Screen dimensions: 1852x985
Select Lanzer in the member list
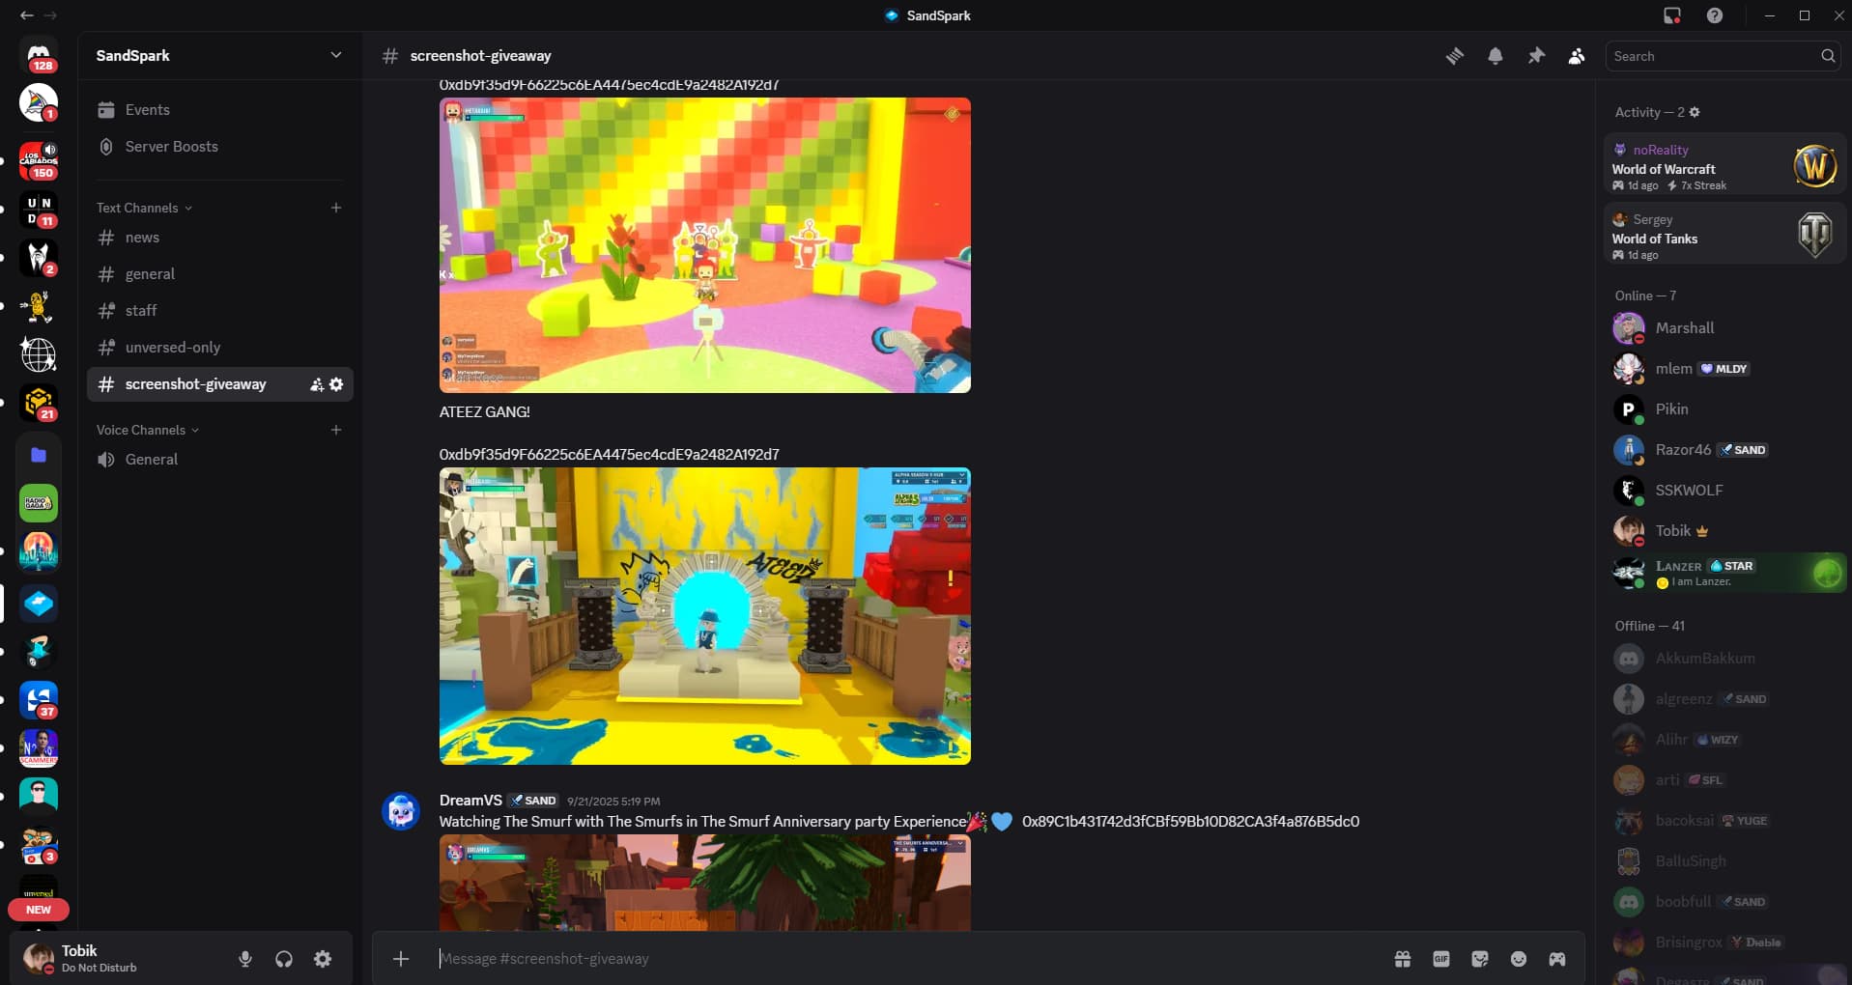point(1724,572)
